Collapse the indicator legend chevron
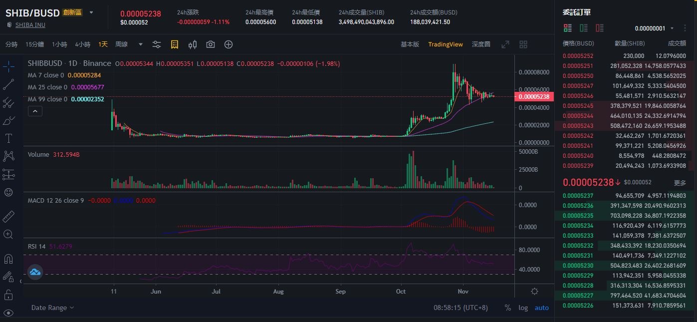The image size is (697, 322). point(35,111)
